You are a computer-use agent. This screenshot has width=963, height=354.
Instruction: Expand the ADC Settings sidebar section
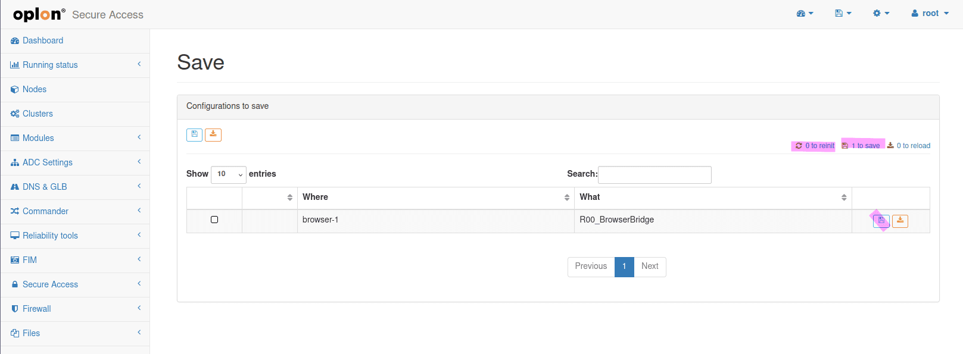(75, 162)
